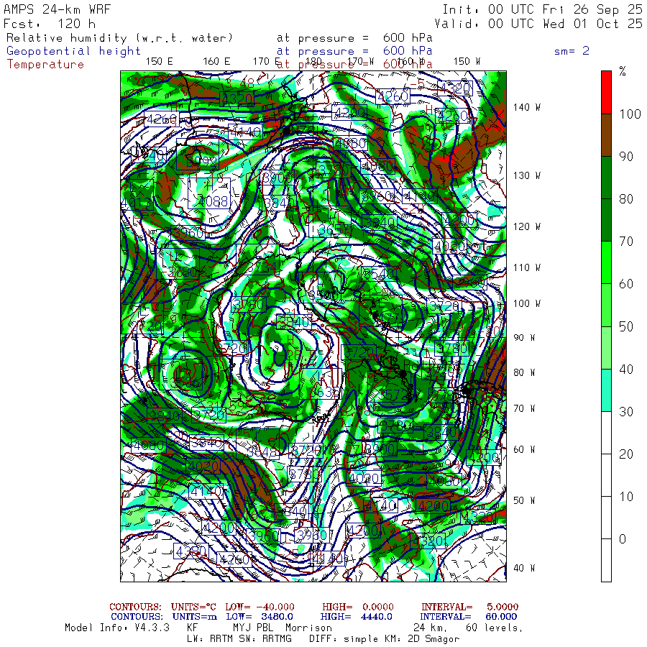The width and height of the screenshot is (647, 647).
Task: Select the 'Fcst: 120 h' forecast hour label
Action: [x=45, y=23]
